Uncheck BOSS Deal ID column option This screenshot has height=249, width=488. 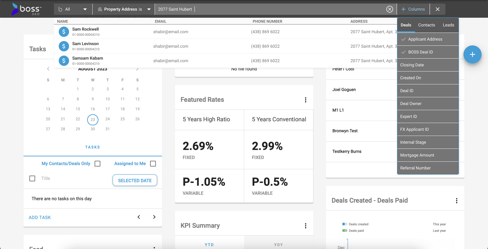(x=428, y=52)
